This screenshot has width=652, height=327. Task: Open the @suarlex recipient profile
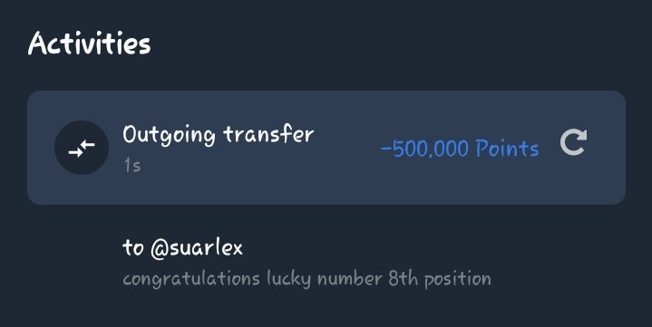click(197, 247)
